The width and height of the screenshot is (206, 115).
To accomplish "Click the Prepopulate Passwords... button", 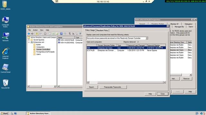I will [x=113, y=87].
